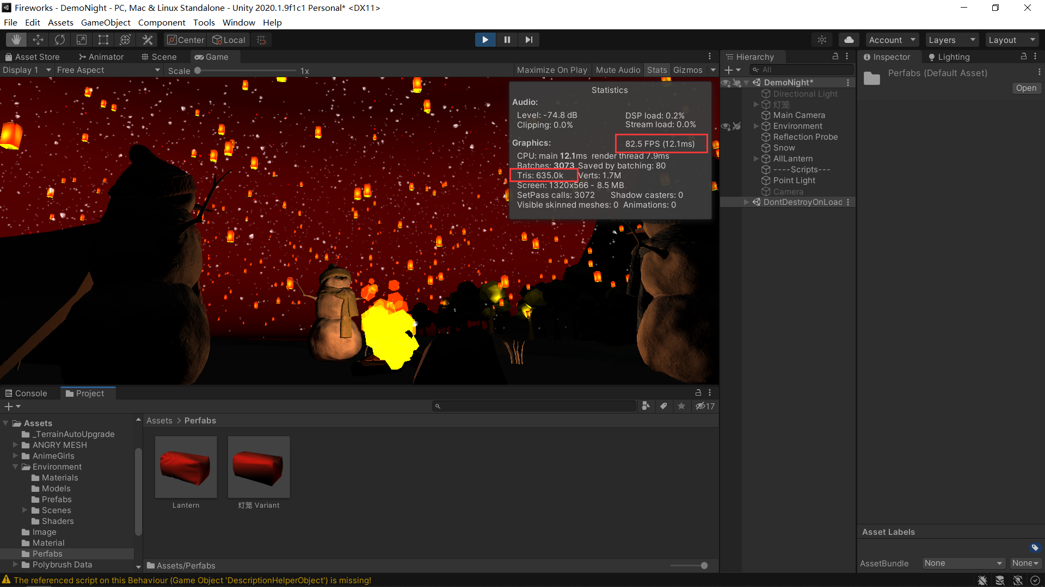Viewport: 1045px width, 587px height.
Task: Select the Lantern prefab thumbnail
Action: pos(186,466)
